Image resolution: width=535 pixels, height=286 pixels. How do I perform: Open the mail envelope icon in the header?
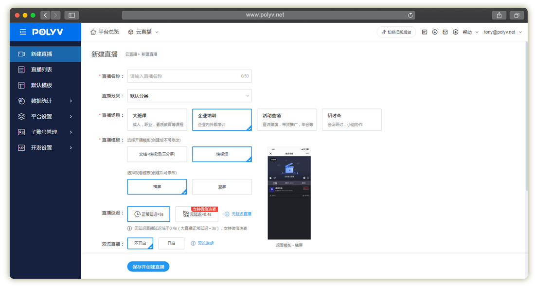click(445, 32)
